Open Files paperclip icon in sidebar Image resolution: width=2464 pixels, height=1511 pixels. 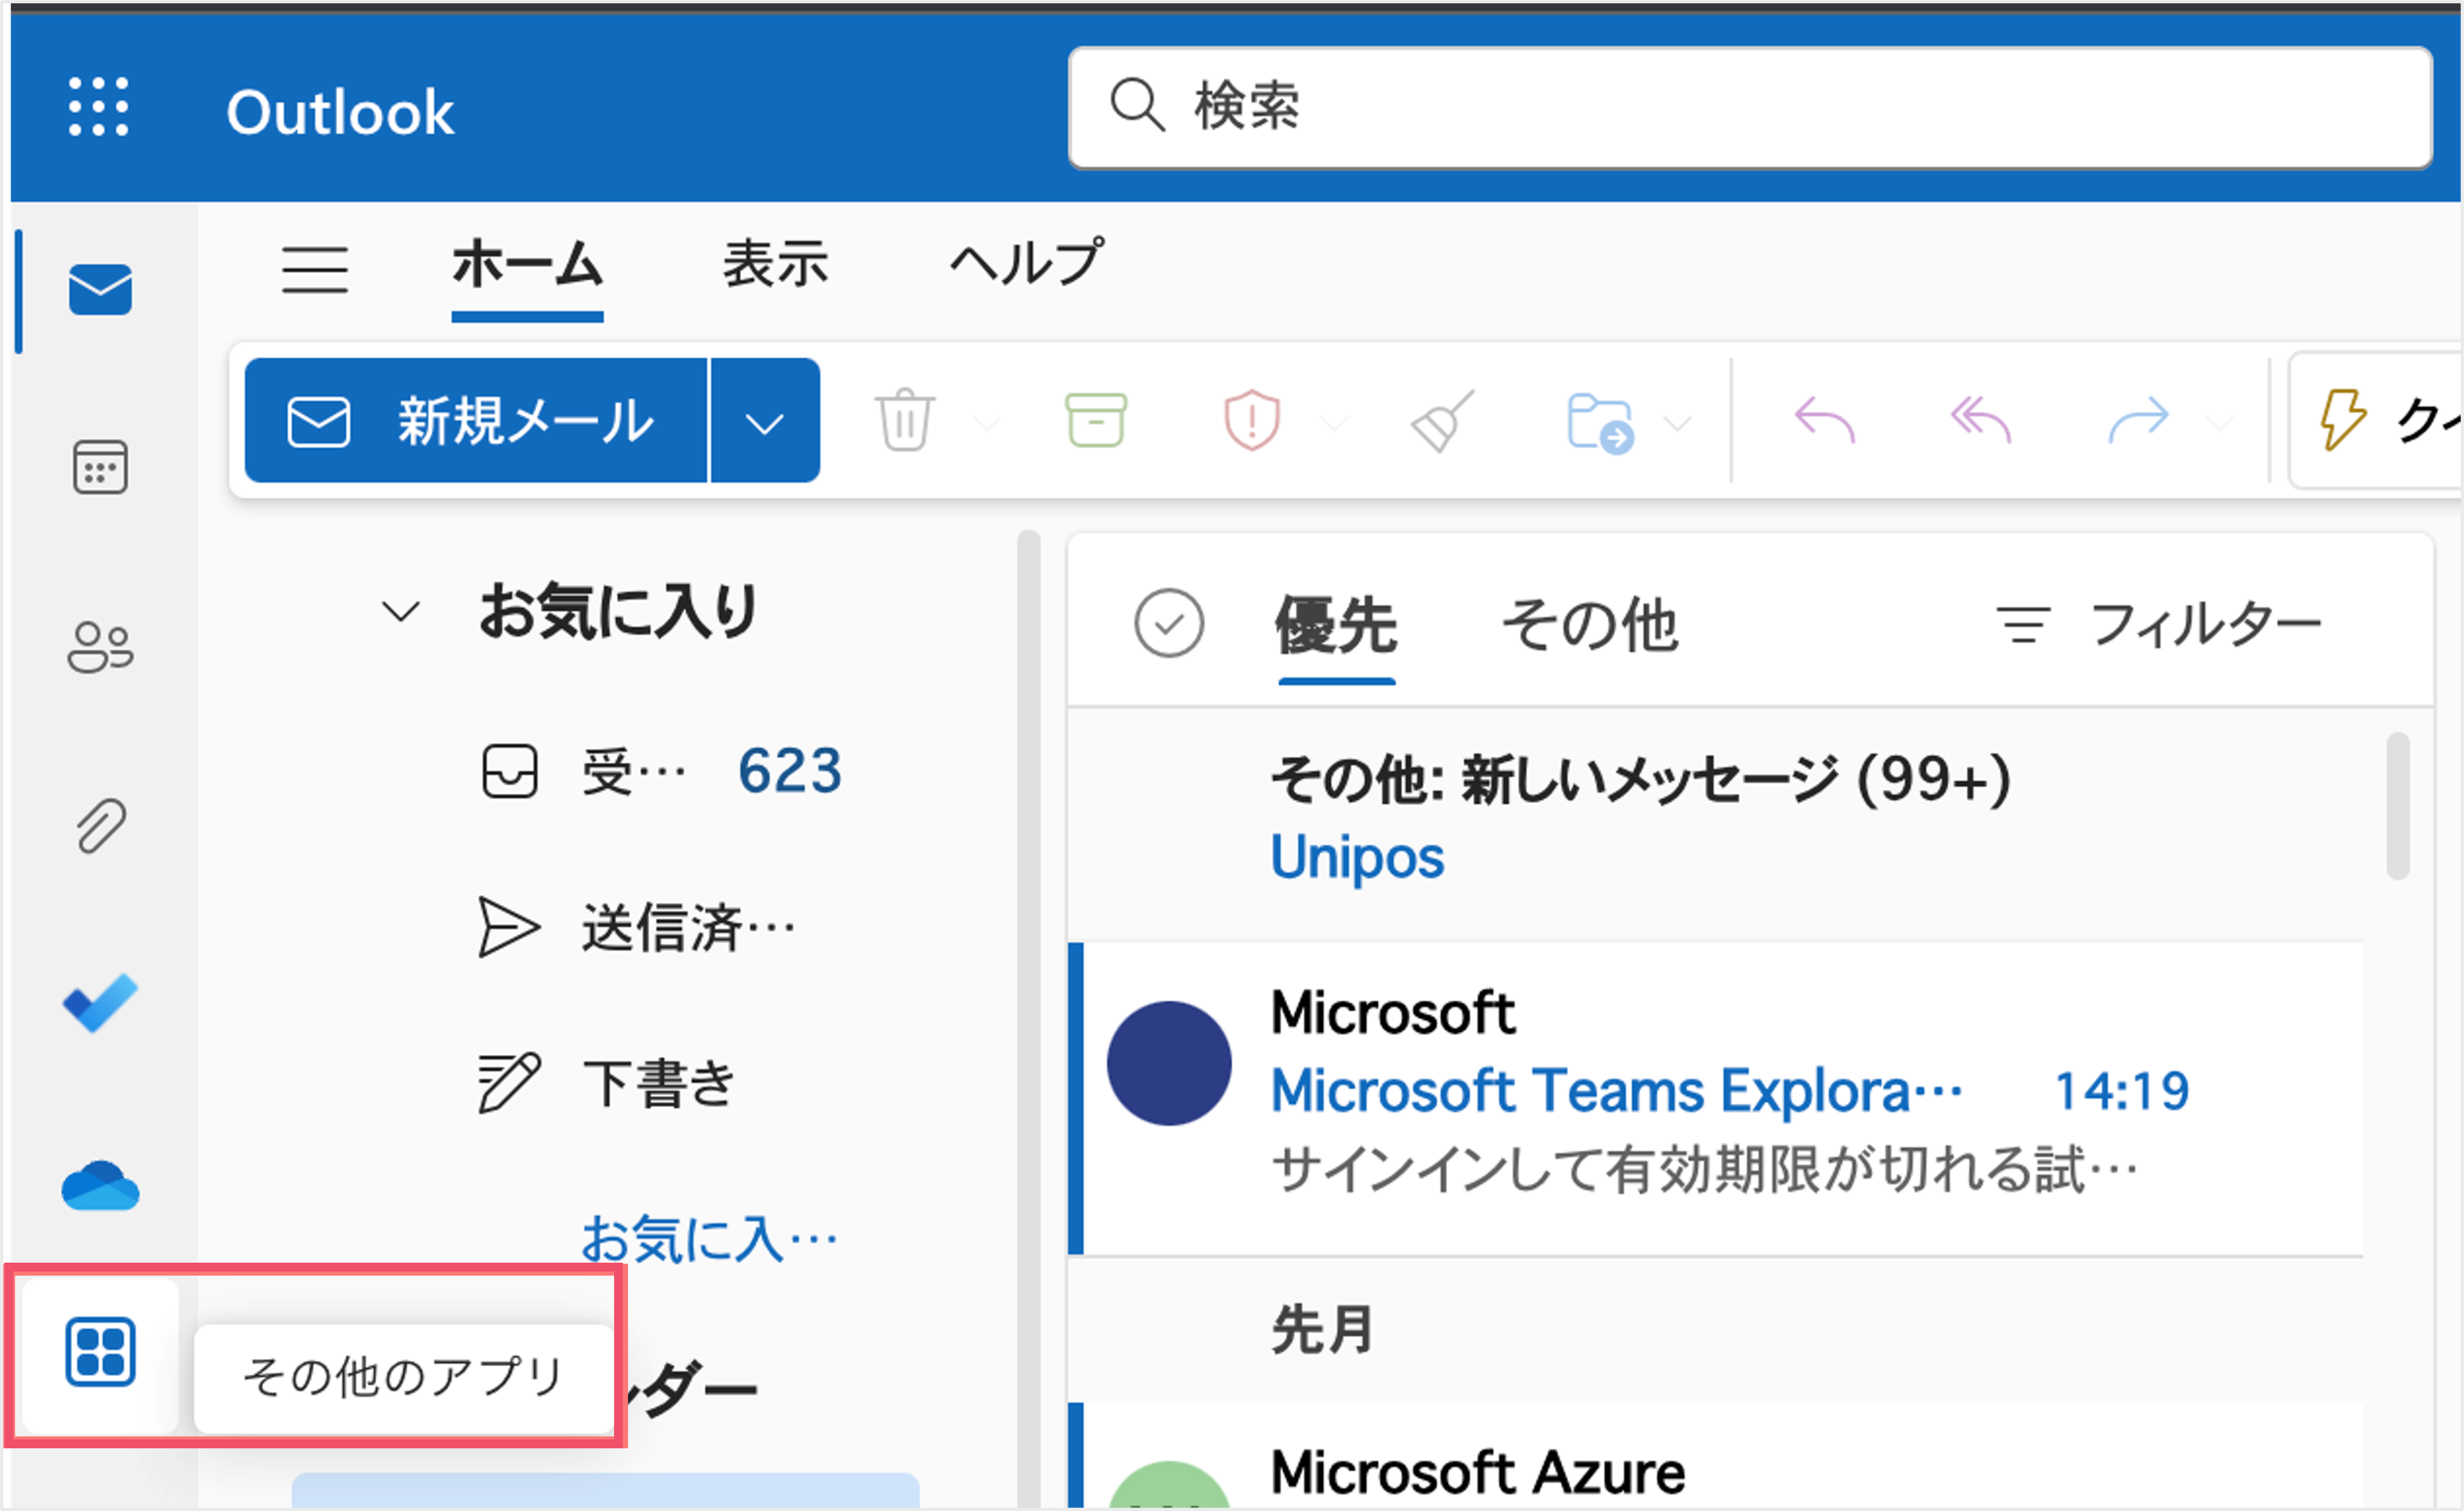[x=100, y=825]
